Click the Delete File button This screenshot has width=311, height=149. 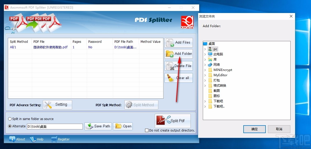click(178, 66)
